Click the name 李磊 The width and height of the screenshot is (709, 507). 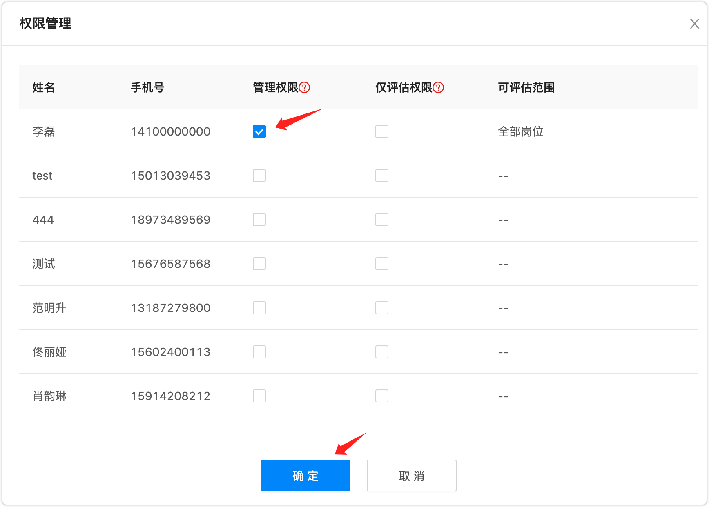(44, 131)
